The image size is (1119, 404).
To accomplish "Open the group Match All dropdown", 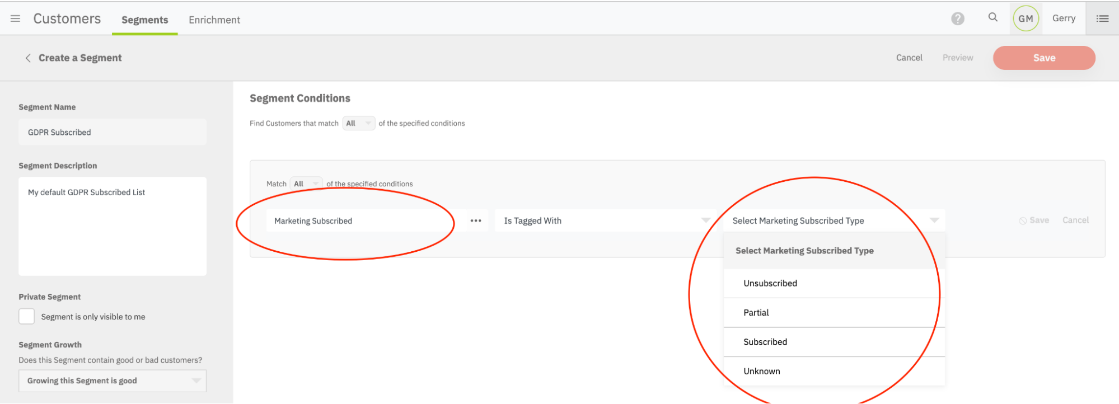I will coord(306,184).
